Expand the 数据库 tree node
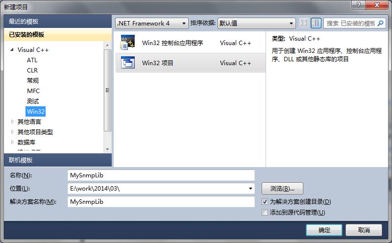392x243 pixels. coord(12,142)
